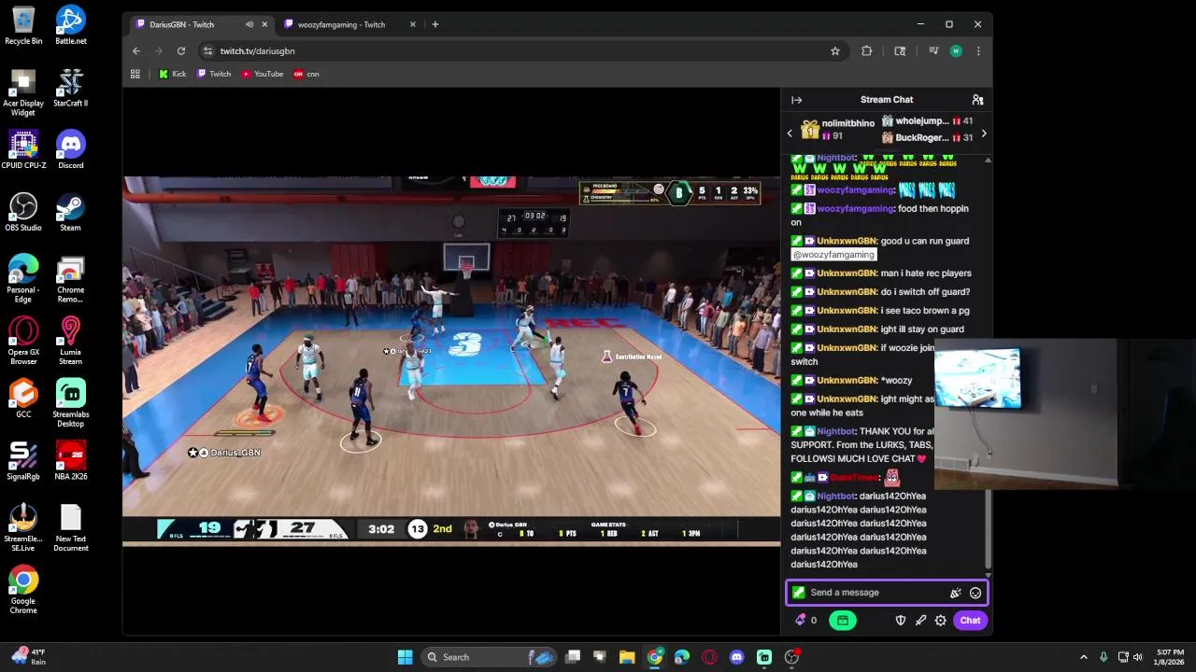Open StarCraft II desktop shortcut
This screenshot has height=672, width=1196.
click(70, 89)
